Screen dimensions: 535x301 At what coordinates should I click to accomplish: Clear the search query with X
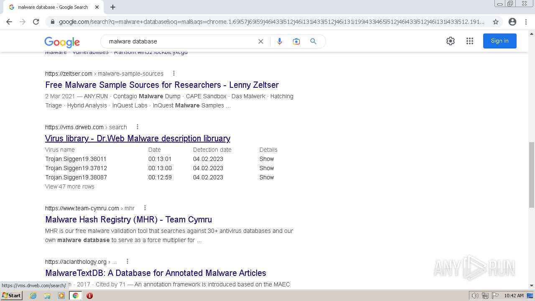point(261,41)
